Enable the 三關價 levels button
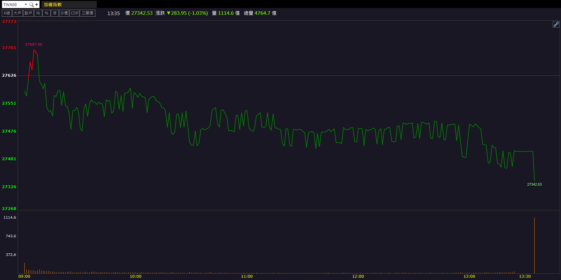The image size is (561, 280). click(x=87, y=13)
